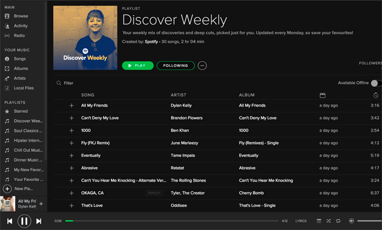Screen dimensions: 382x230
Task: Skip to the next track
Action: [x=39, y=221]
